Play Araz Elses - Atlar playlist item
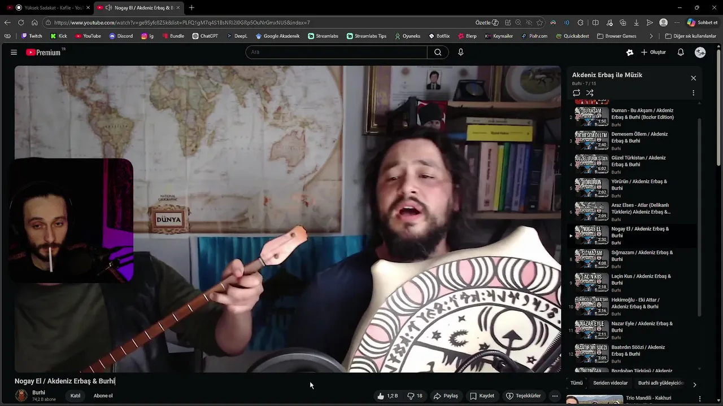Viewport: 723px width, 406px height. pyautogui.click(x=631, y=211)
